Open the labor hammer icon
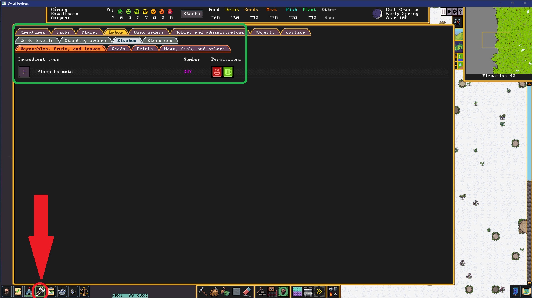 (40, 291)
